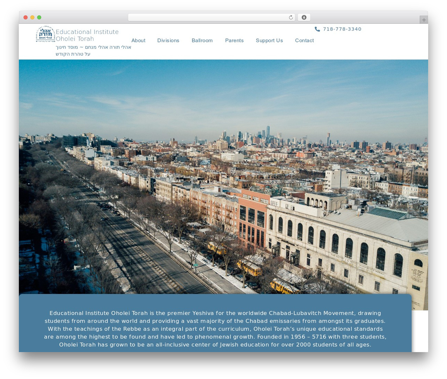Call the phone number 718-778-3340
The width and height of the screenshot is (447, 379).
342,29
